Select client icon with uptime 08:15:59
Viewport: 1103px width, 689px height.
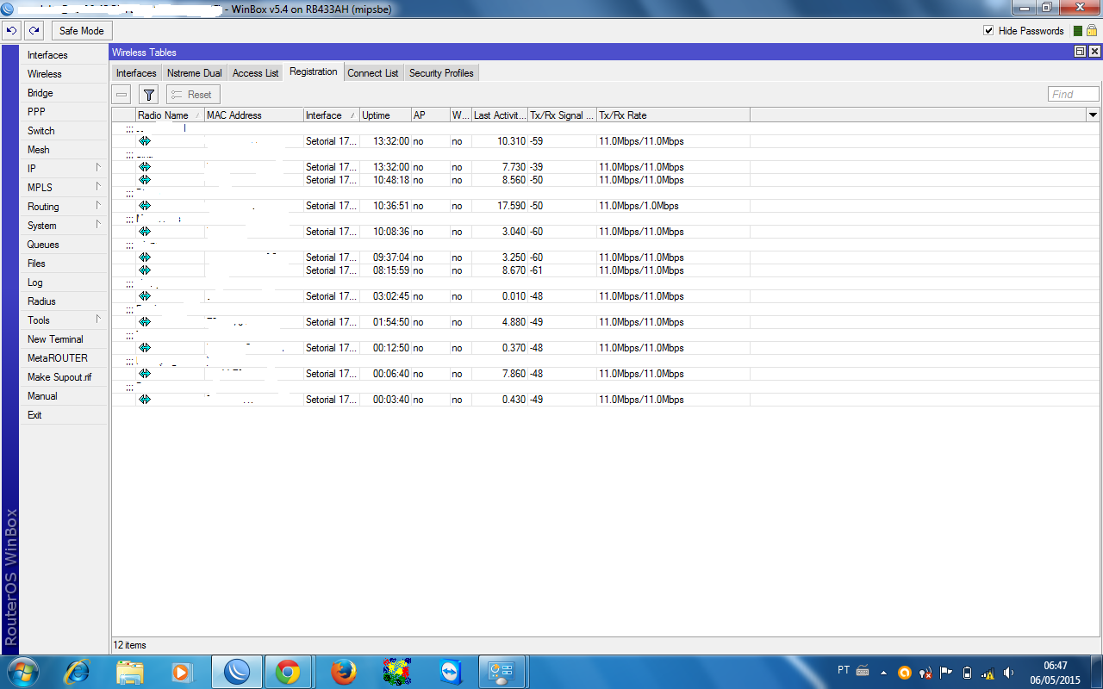tap(145, 270)
